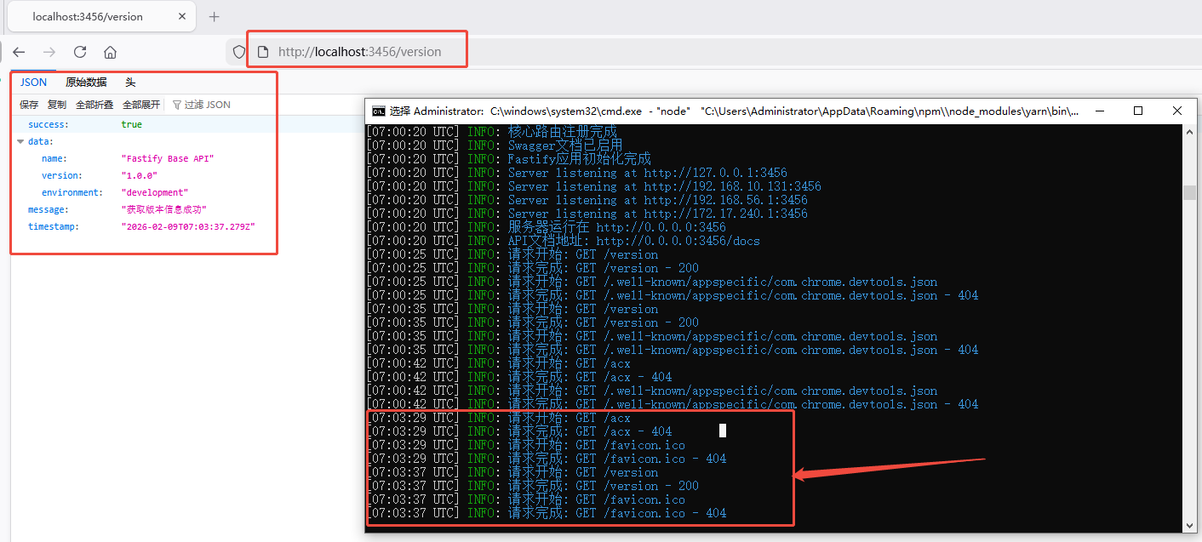Click the page info icon in address bar
This screenshot has height=542, width=1202.
pyautogui.click(x=263, y=52)
